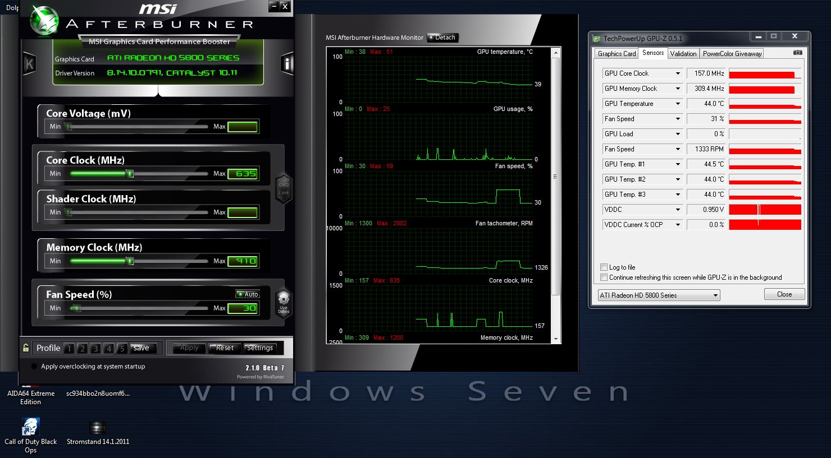This screenshot has width=831, height=458.
Task: Open the sc934bbo2n8uomf6 desktop file
Action: (98, 394)
